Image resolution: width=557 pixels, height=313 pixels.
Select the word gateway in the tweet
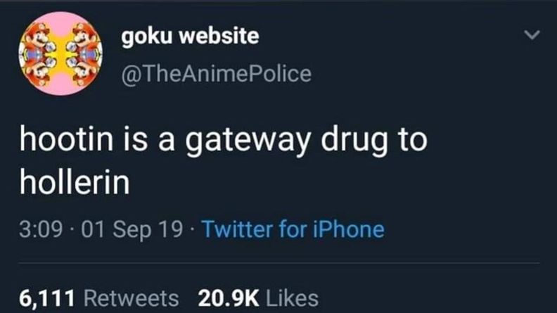click(248, 141)
